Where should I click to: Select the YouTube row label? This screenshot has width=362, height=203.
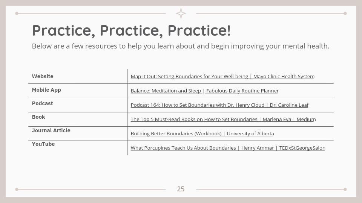click(x=43, y=144)
